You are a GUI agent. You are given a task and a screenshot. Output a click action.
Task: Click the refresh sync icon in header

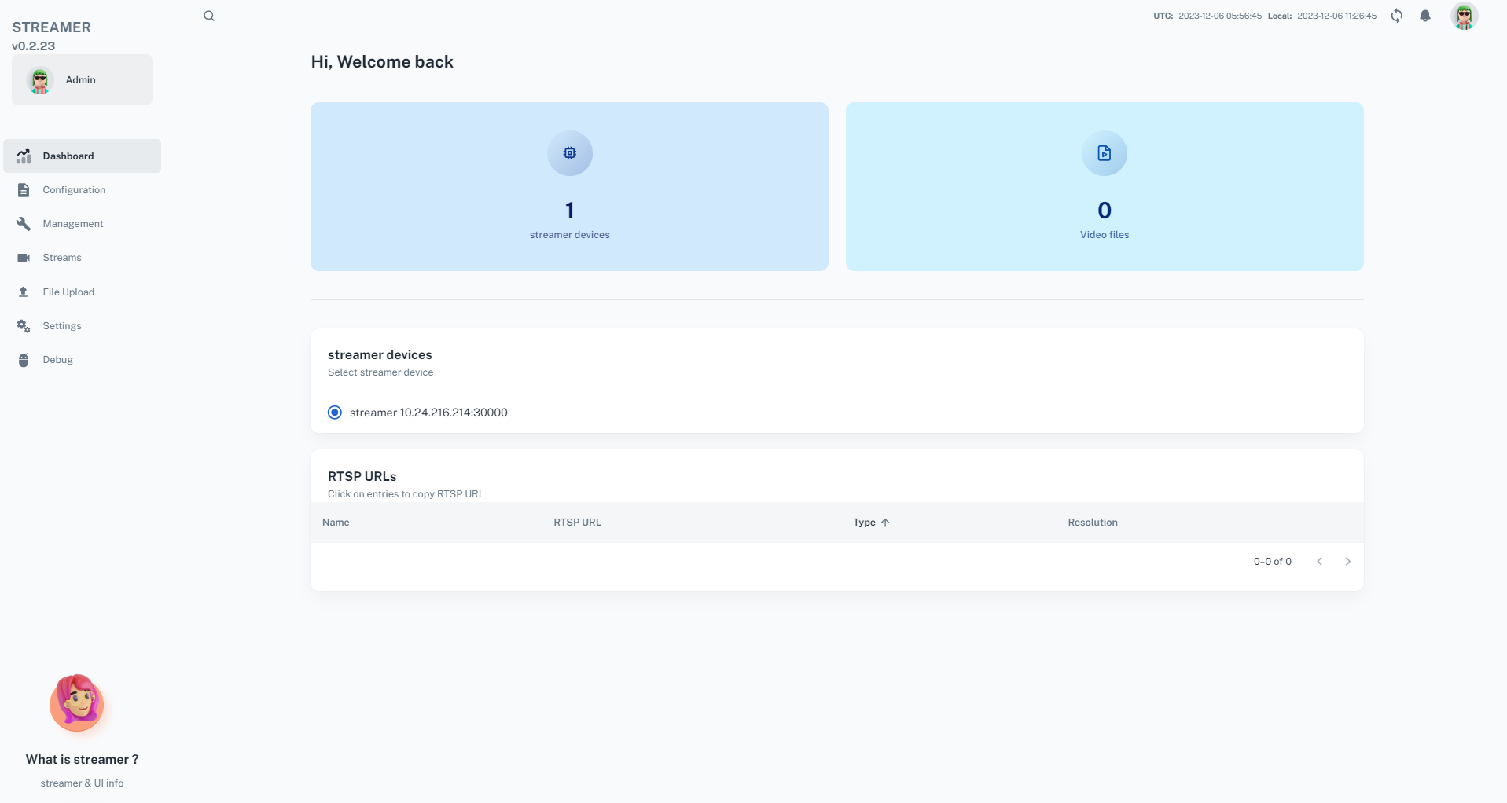[x=1396, y=16]
